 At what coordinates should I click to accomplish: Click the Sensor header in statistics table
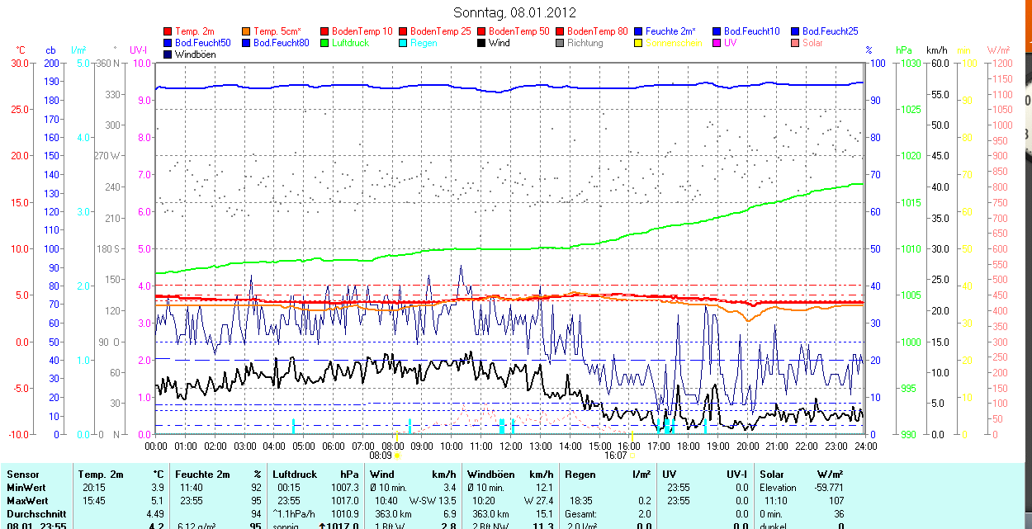point(22,475)
